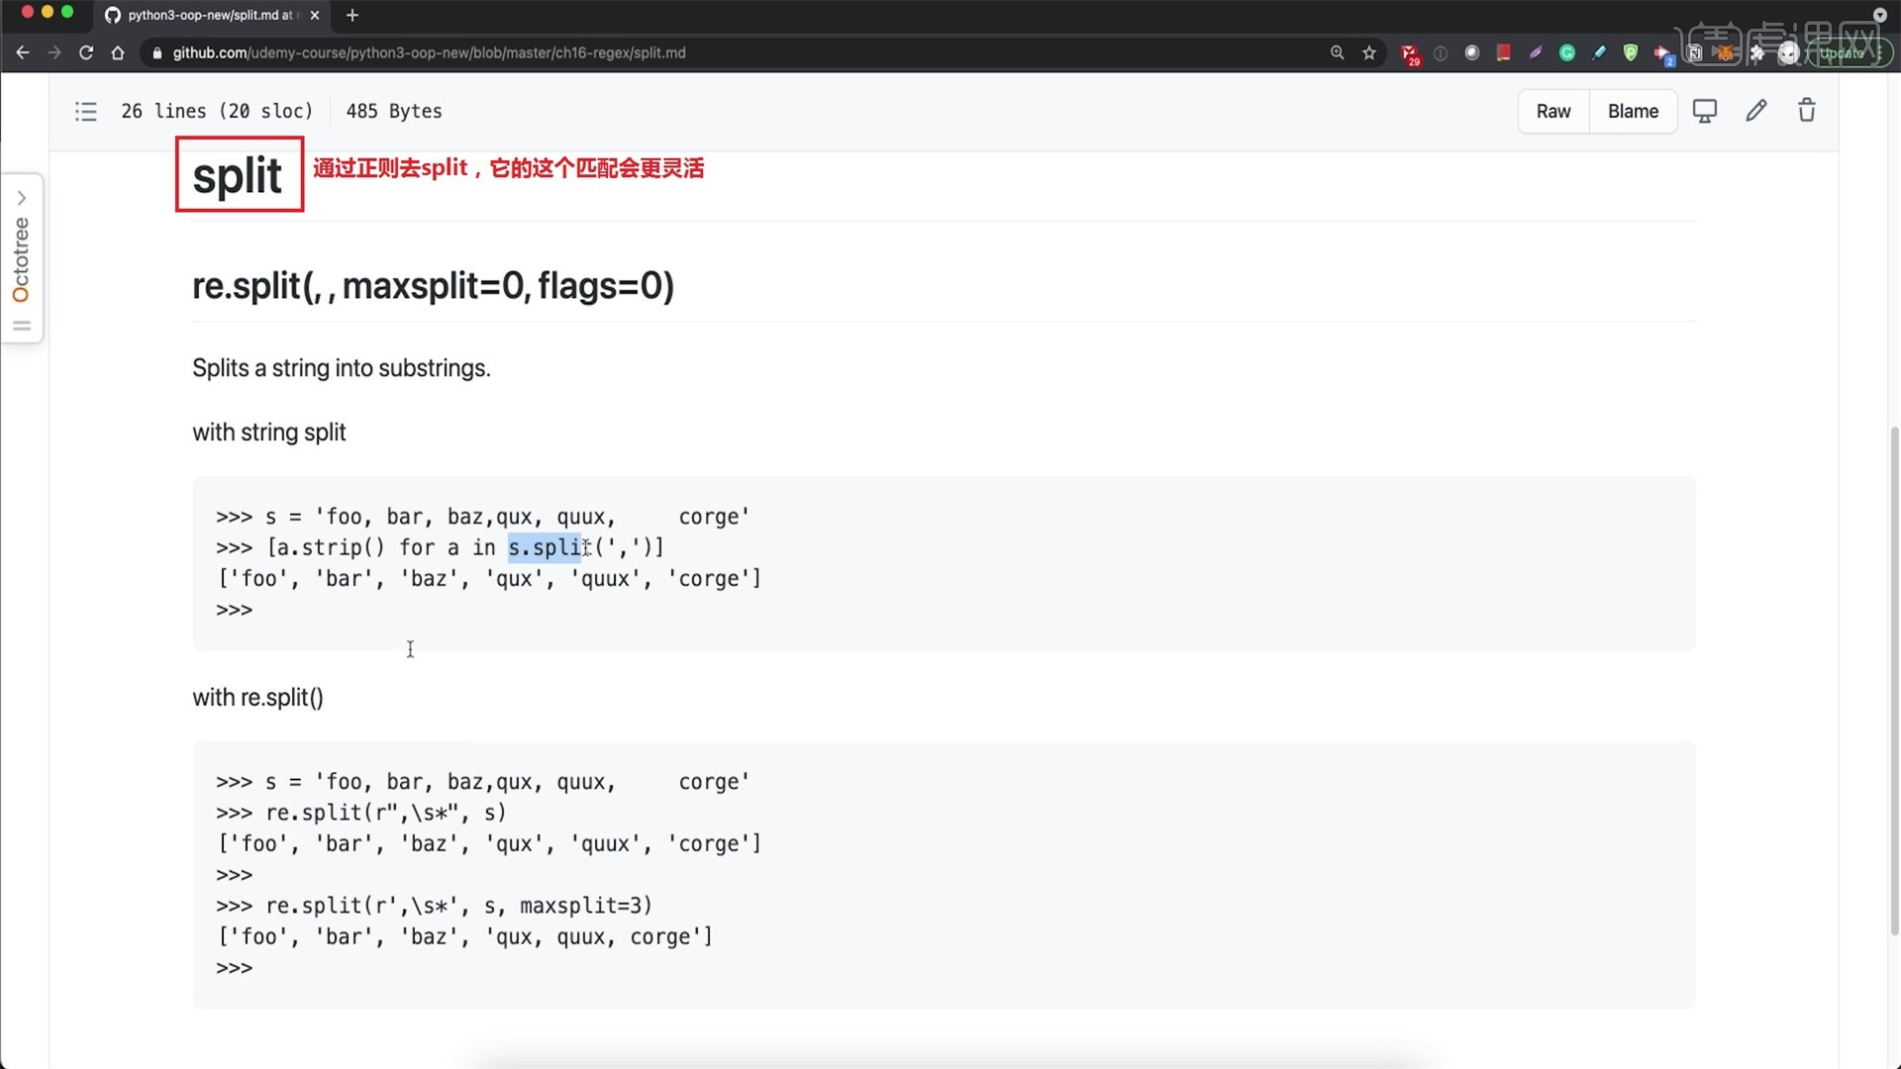
Task: Open a new browser tab
Action: pos(352,15)
